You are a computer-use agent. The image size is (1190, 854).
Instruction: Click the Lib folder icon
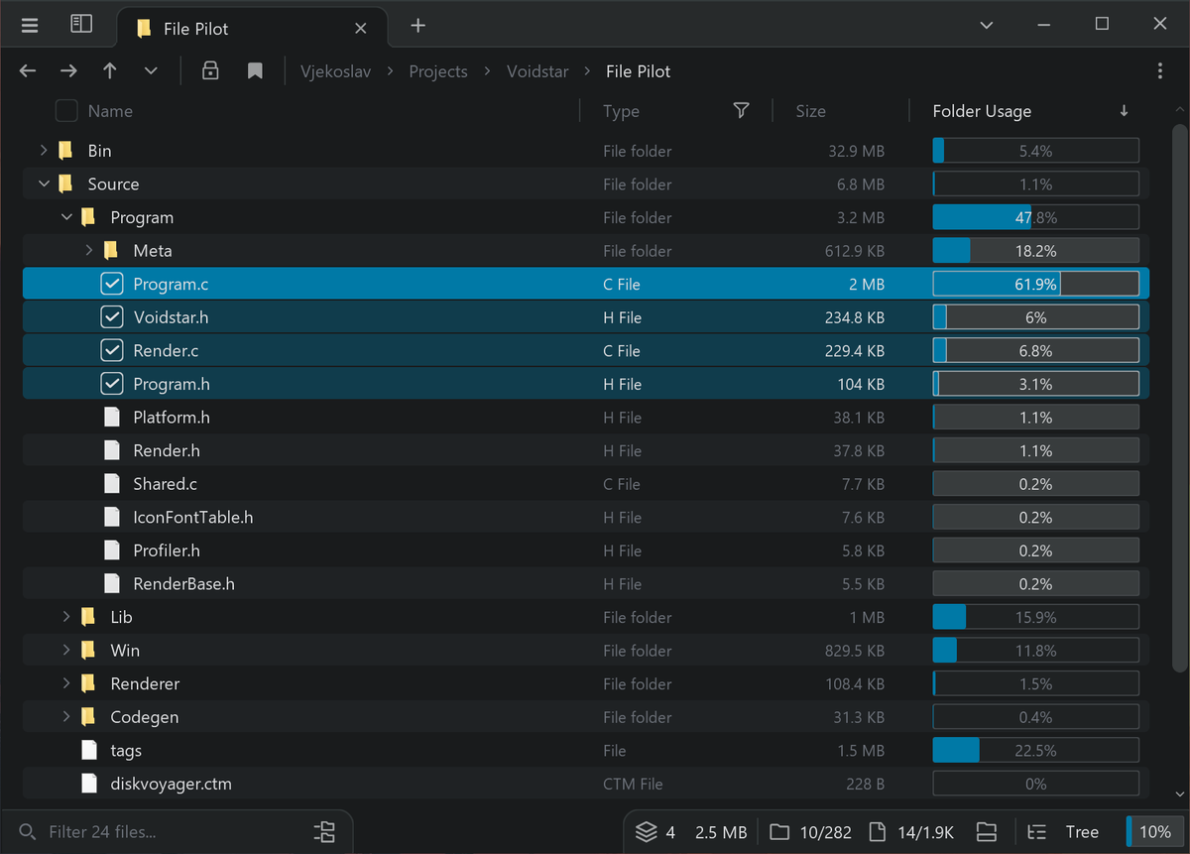click(88, 617)
